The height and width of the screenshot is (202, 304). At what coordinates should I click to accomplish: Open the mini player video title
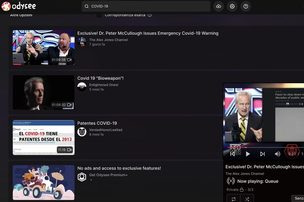(x=265, y=167)
